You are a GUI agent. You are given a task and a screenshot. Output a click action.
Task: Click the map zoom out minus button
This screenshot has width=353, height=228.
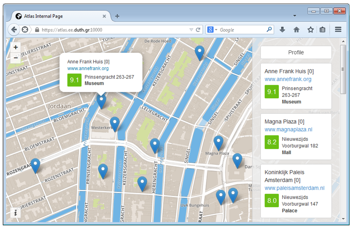pyautogui.click(x=16, y=58)
